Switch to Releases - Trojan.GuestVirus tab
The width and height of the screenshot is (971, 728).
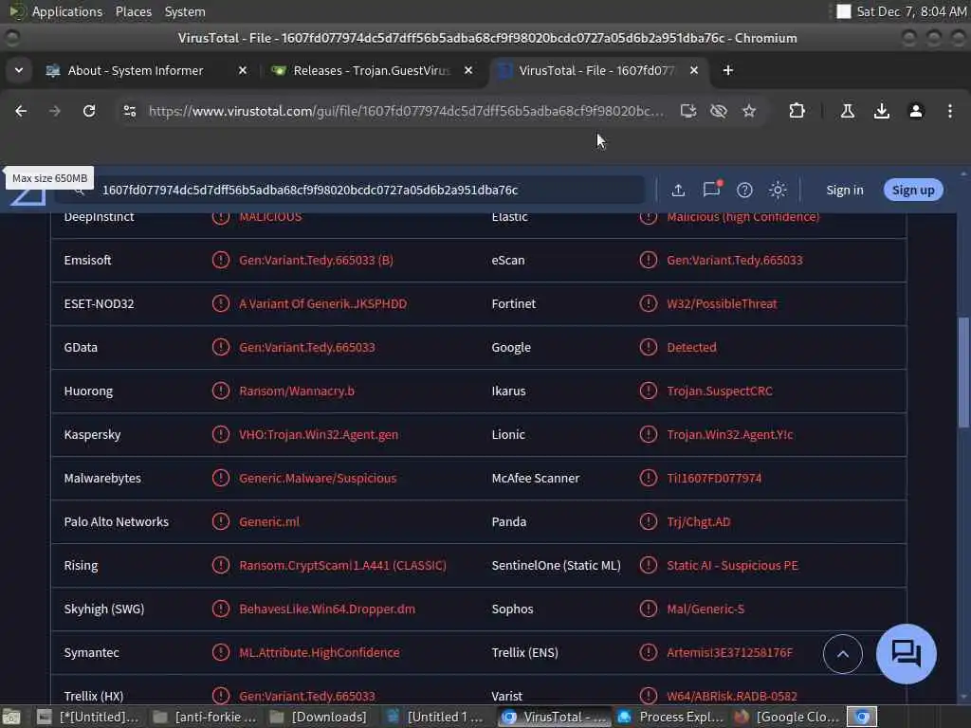(371, 70)
